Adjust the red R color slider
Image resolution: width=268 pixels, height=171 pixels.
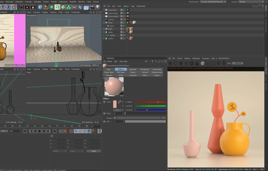[x=151, y=102]
